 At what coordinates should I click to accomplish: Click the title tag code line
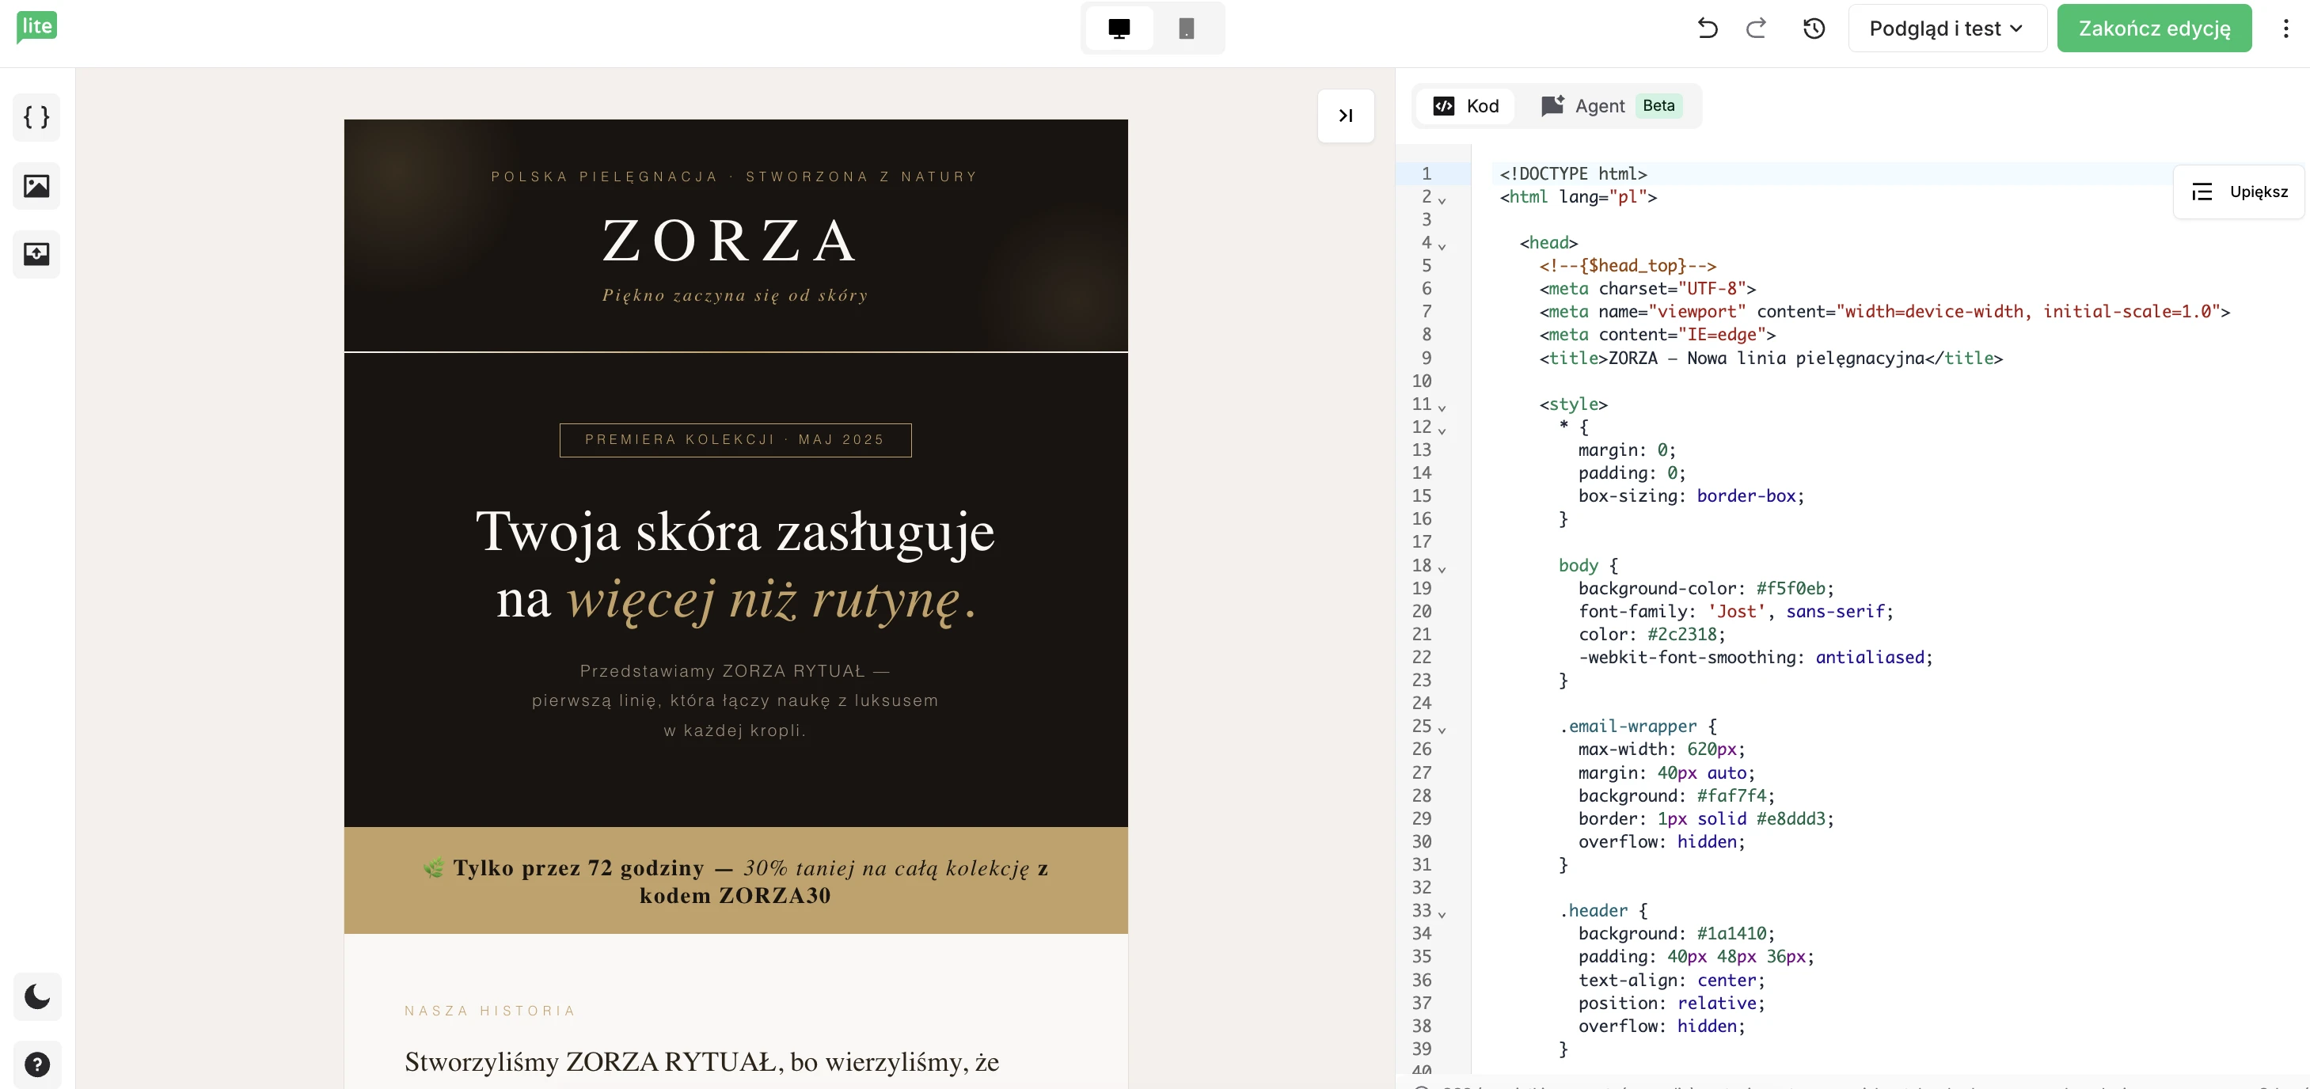pyautogui.click(x=1771, y=358)
